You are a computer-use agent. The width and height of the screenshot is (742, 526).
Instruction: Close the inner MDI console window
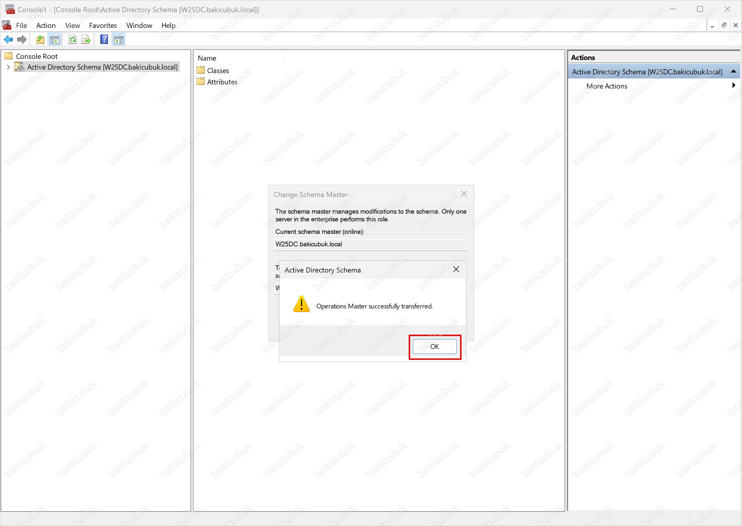[735, 25]
